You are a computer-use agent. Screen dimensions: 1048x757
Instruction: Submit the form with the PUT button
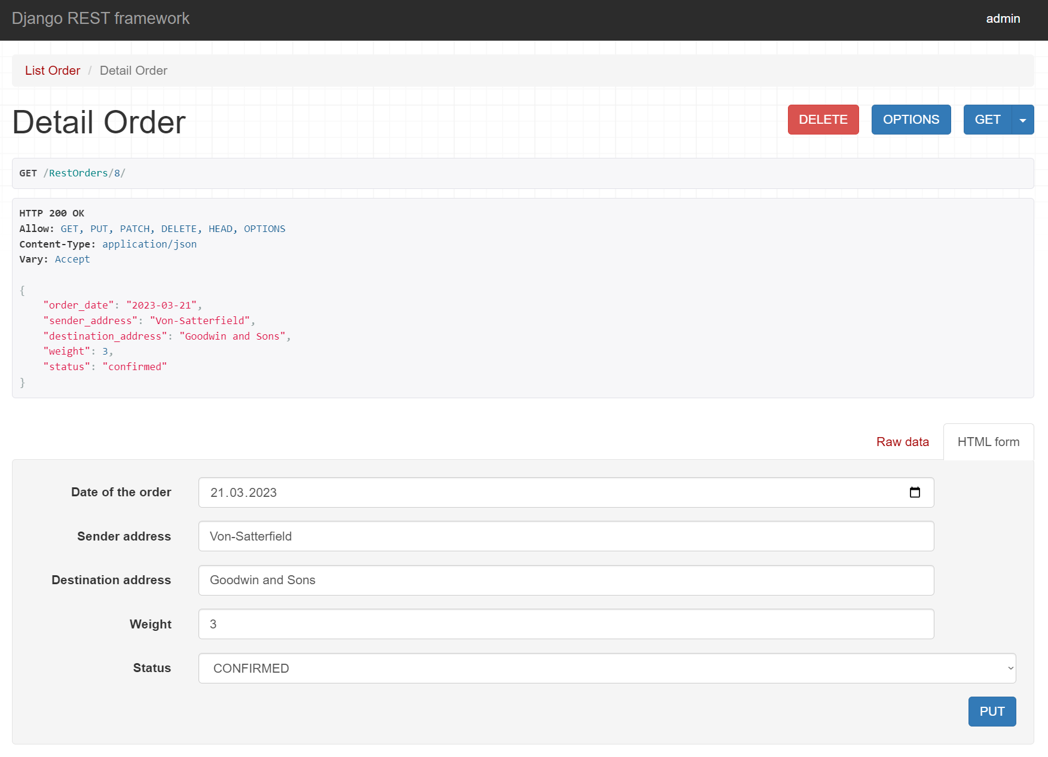pyautogui.click(x=992, y=712)
